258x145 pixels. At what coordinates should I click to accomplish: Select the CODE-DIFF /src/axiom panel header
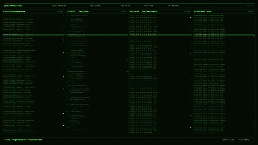point(78,12)
